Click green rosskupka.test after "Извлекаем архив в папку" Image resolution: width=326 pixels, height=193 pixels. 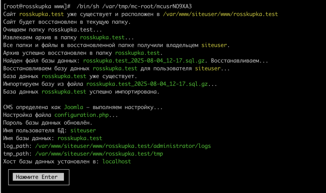coord(102,37)
